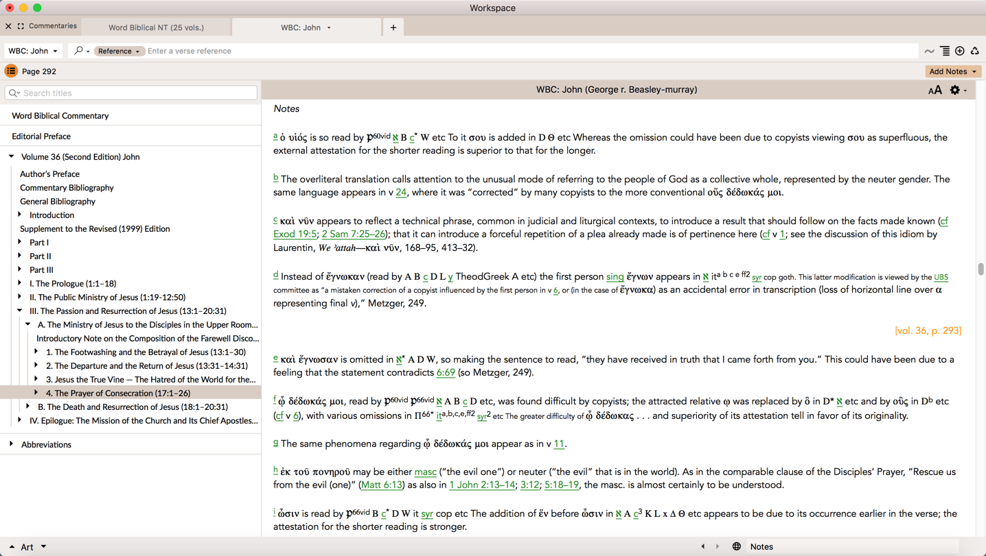The image size is (986, 556).
Task: Open the WBC: John module dropdown
Action: [x=33, y=51]
